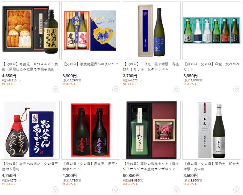Favorite the 薩摩の逸品セット item
243x195 pixels.
[x=176, y=190]
